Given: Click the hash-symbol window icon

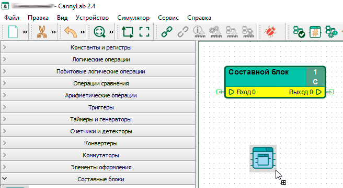Looking at the screenshot, I should 315,32.
